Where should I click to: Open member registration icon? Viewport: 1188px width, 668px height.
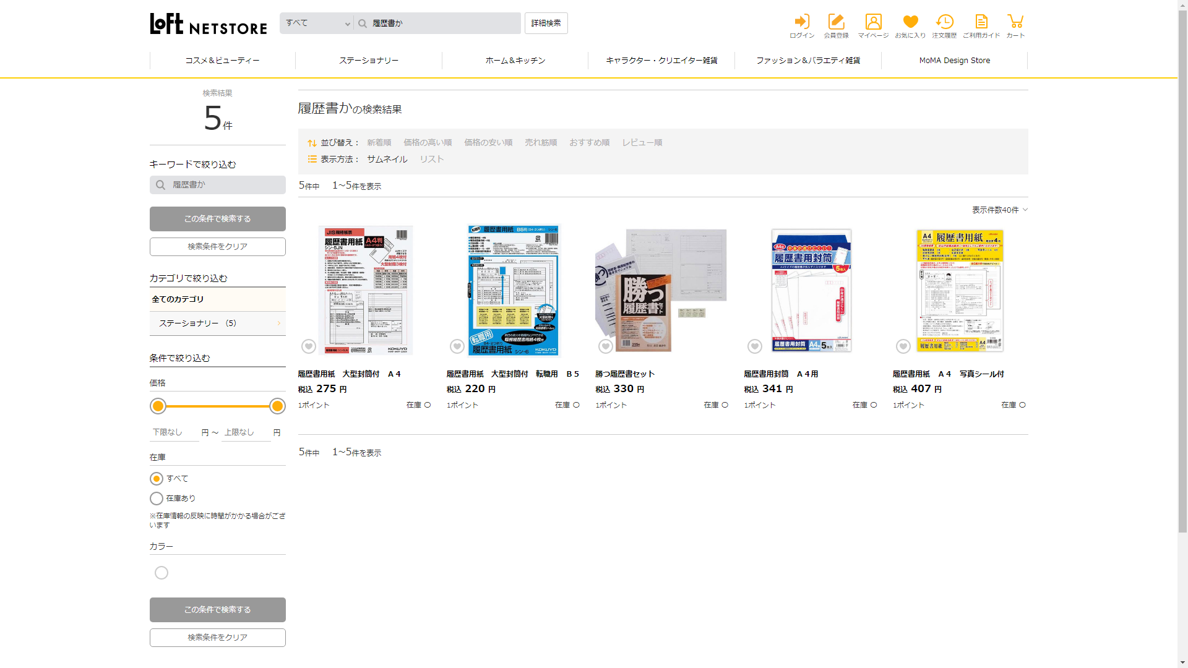click(836, 22)
